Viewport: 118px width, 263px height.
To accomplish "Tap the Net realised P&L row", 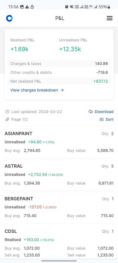I will 59,81.
